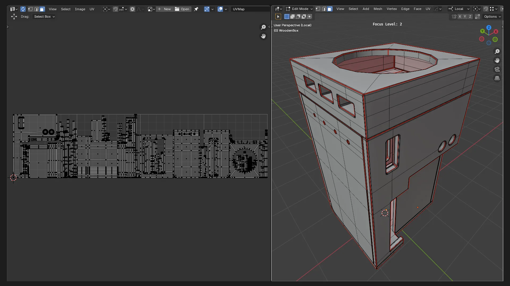Toggle proportional editing in UV editor
The height and width of the screenshot is (286, 510).
pos(133,9)
